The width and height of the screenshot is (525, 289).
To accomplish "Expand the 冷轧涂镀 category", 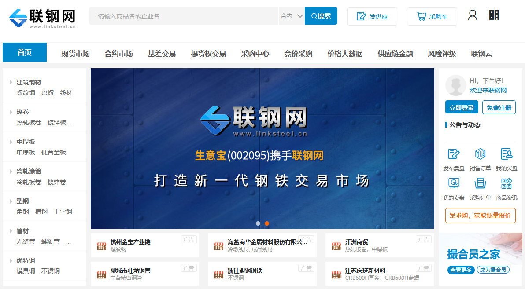I will tap(11, 171).
